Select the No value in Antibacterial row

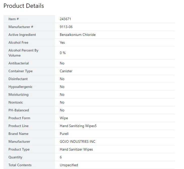(62, 63)
